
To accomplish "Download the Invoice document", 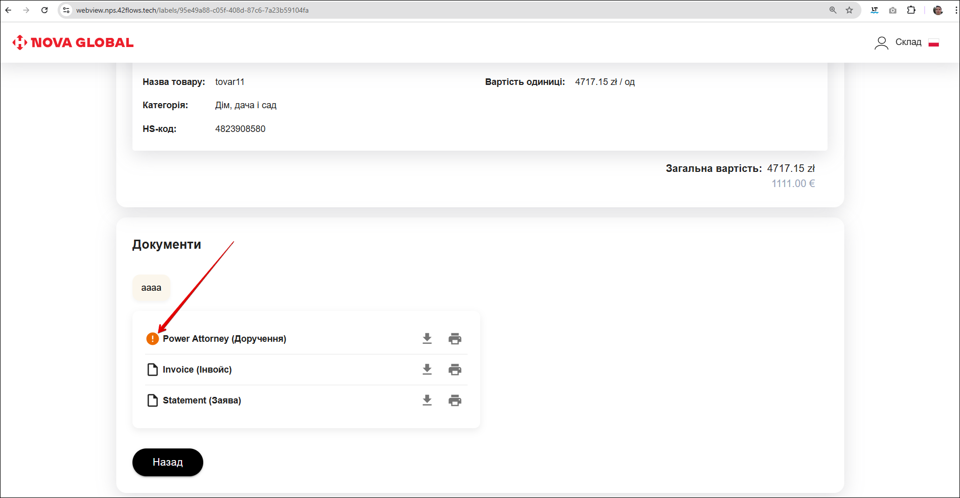I will (427, 370).
